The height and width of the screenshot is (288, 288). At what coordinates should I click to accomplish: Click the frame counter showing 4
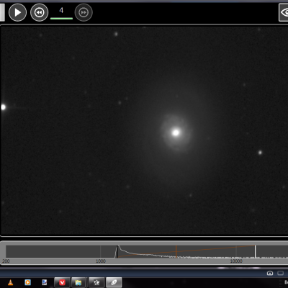coord(61,11)
